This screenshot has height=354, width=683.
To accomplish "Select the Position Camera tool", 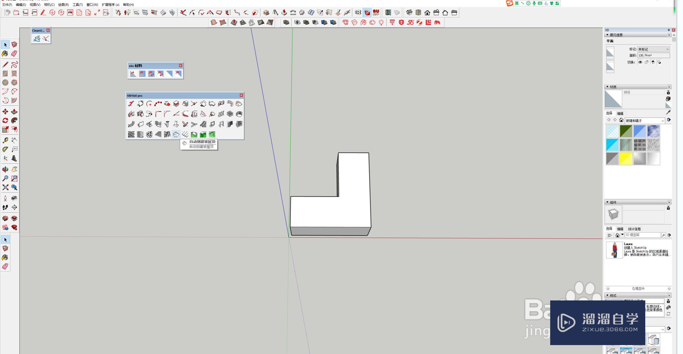I will pyautogui.click(x=5, y=198).
